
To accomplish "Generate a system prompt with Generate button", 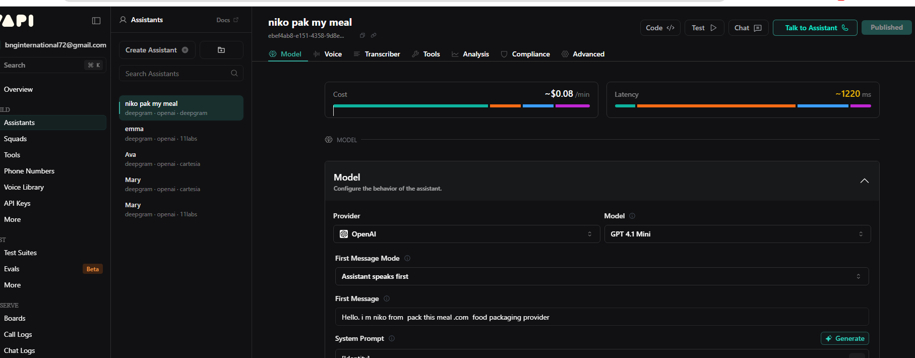I will [x=845, y=338].
